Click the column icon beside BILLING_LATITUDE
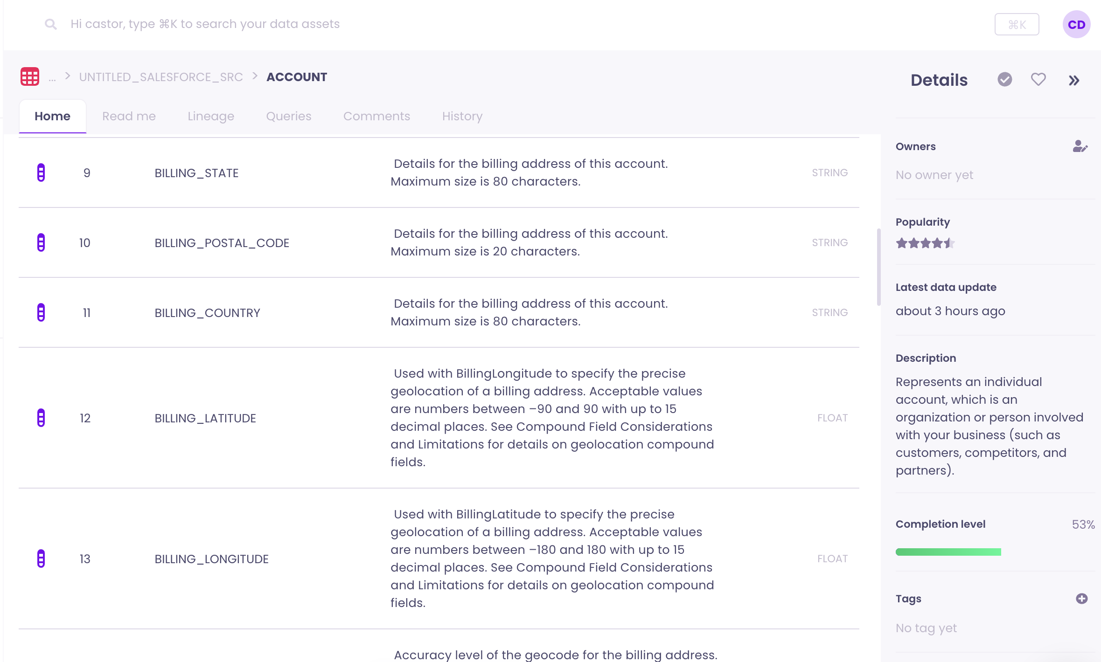The height and width of the screenshot is (662, 1101). click(x=41, y=418)
